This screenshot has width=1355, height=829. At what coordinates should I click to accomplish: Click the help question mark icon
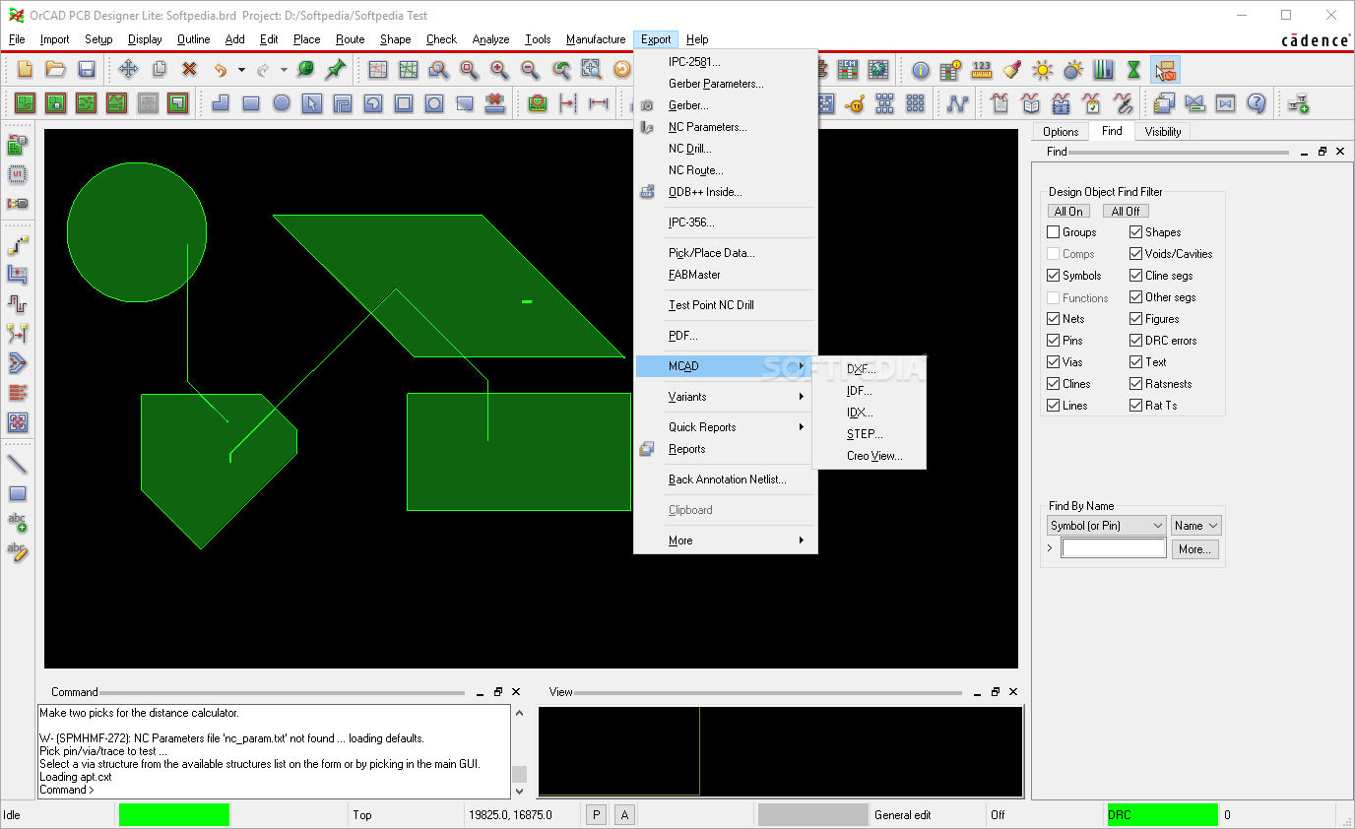(x=1256, y=102)
